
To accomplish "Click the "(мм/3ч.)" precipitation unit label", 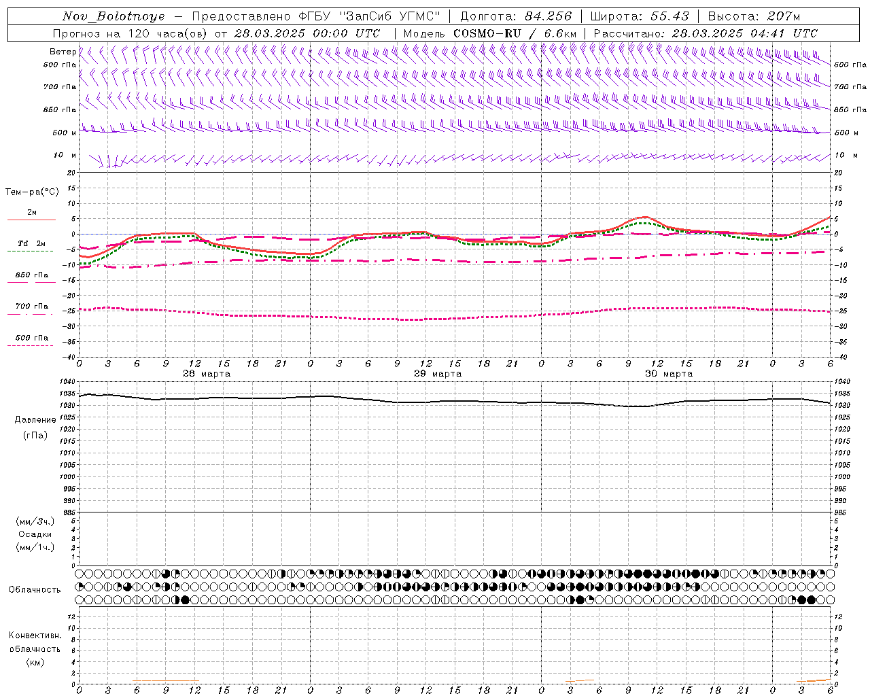I will 35,521.
